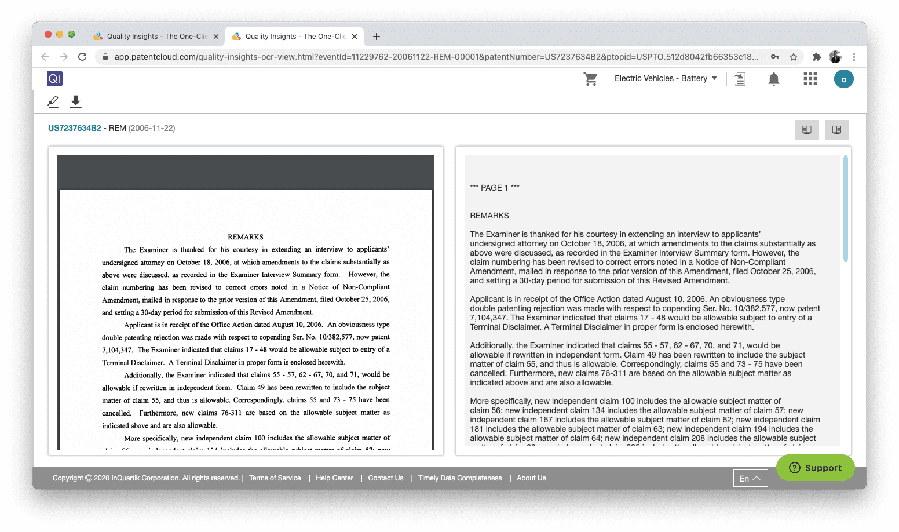Viewport: 899px width, 532px height.
Task: Switch to image-only view layout
Action: (x=806, y=130)
